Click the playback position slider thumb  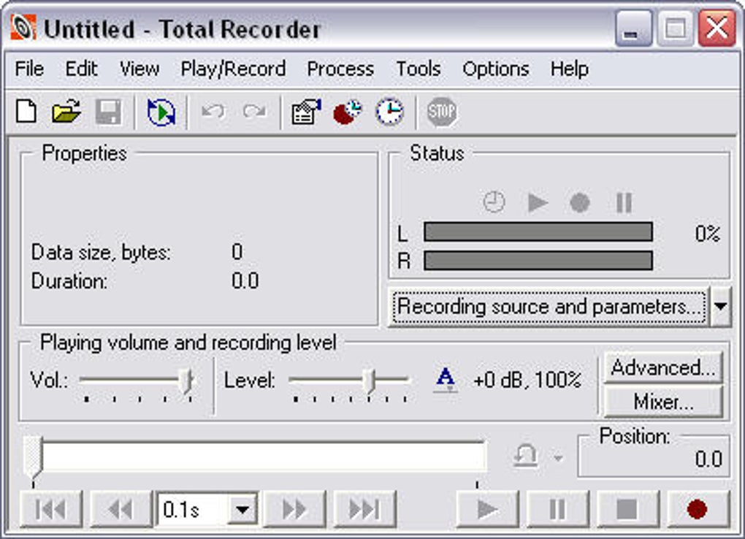point(34,457)
